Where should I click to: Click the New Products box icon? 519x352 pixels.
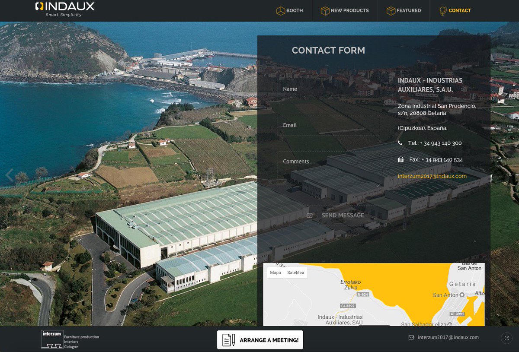(325, 11)
